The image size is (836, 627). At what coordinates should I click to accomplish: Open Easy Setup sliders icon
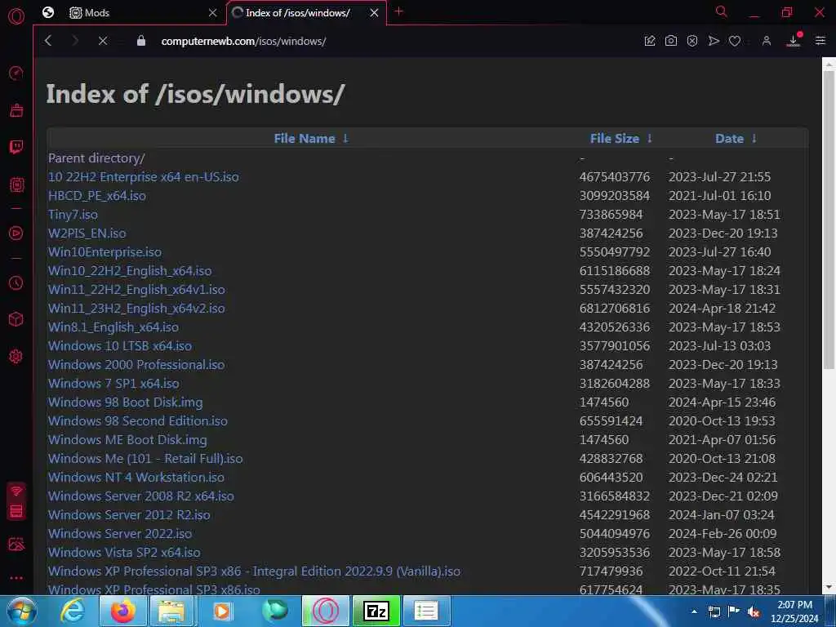pyautogui.click(x=820, y=41)
